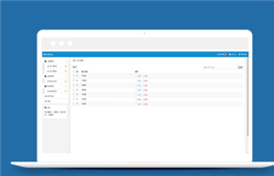This screenshot has height=176, width=274.
Task: Open the submenu item under the second sidebar group
Action: (x=56, y=81)
